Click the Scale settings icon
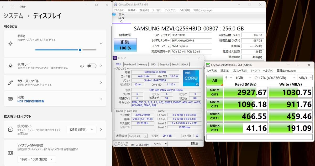The height and width of the screenshot is (166, 315). [x=10, y=129]
